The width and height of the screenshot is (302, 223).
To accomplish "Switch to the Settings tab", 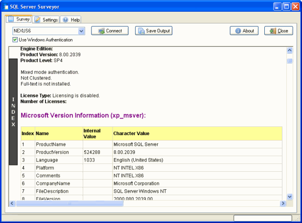I will point(46,20).
